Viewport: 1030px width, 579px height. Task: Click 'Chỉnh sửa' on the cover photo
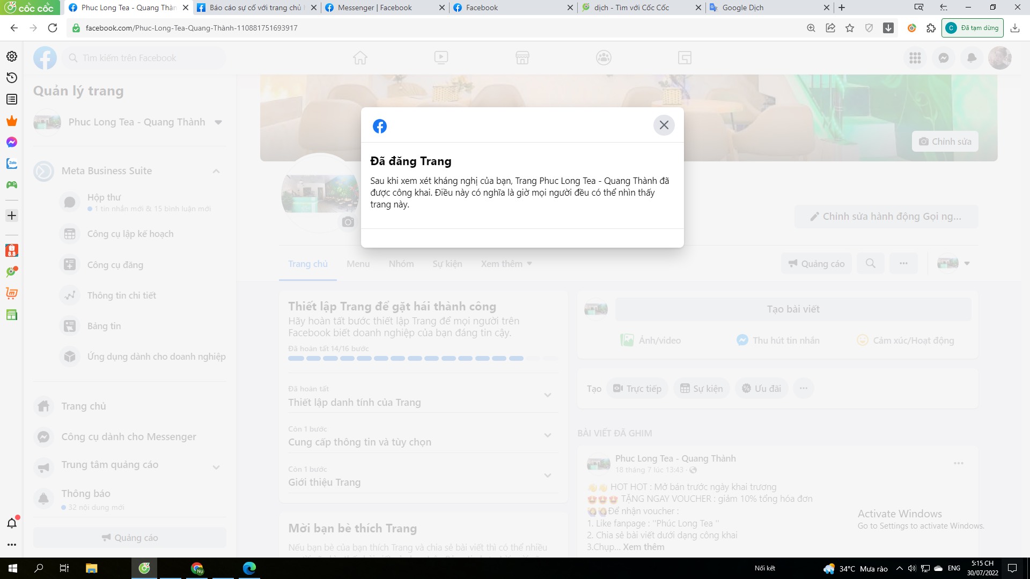945,142
